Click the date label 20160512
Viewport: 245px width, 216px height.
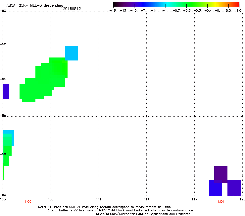click(72, 9)
